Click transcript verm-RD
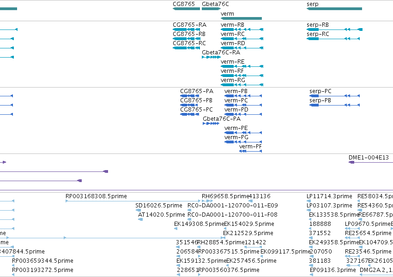The width and height of the screenshot is (393, 277). (x=242, y=48)
